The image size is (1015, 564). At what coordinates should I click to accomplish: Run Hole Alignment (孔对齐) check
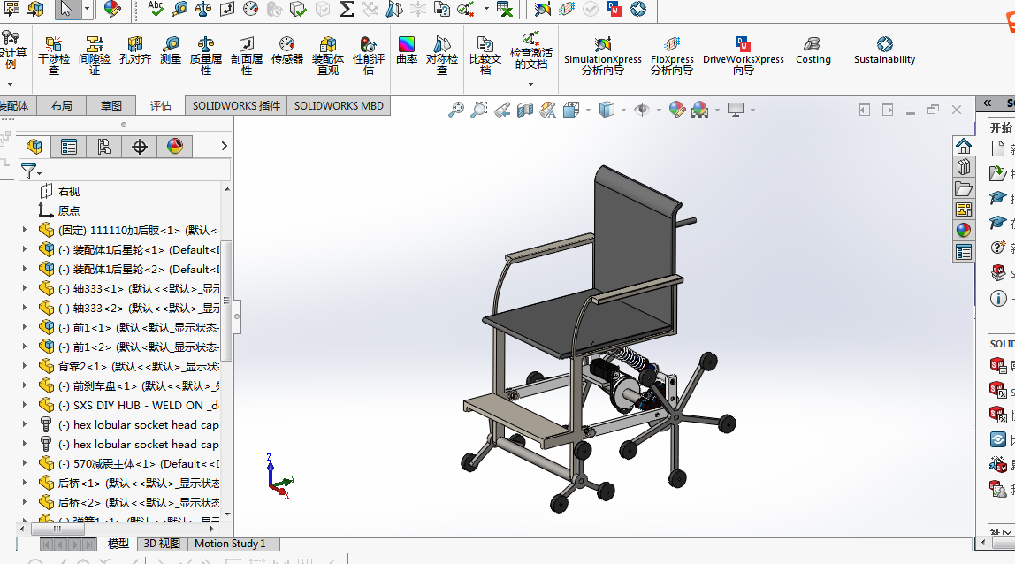pos(134,50)
